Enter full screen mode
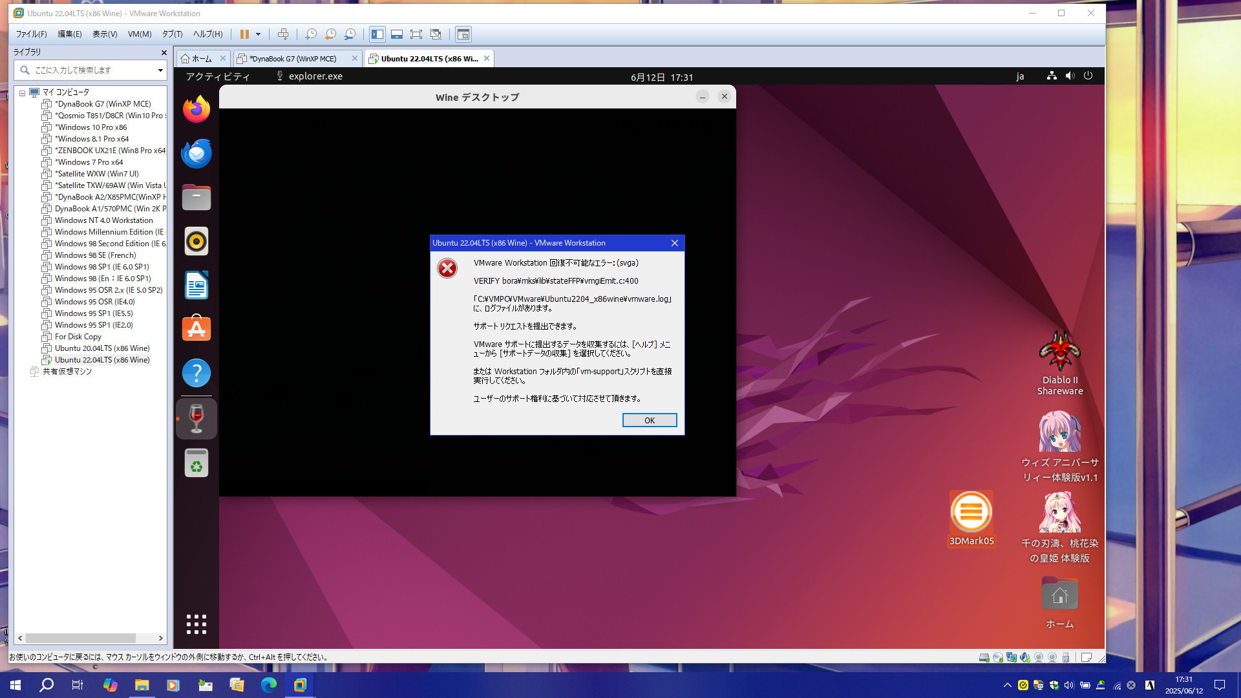 coord(416,34)
